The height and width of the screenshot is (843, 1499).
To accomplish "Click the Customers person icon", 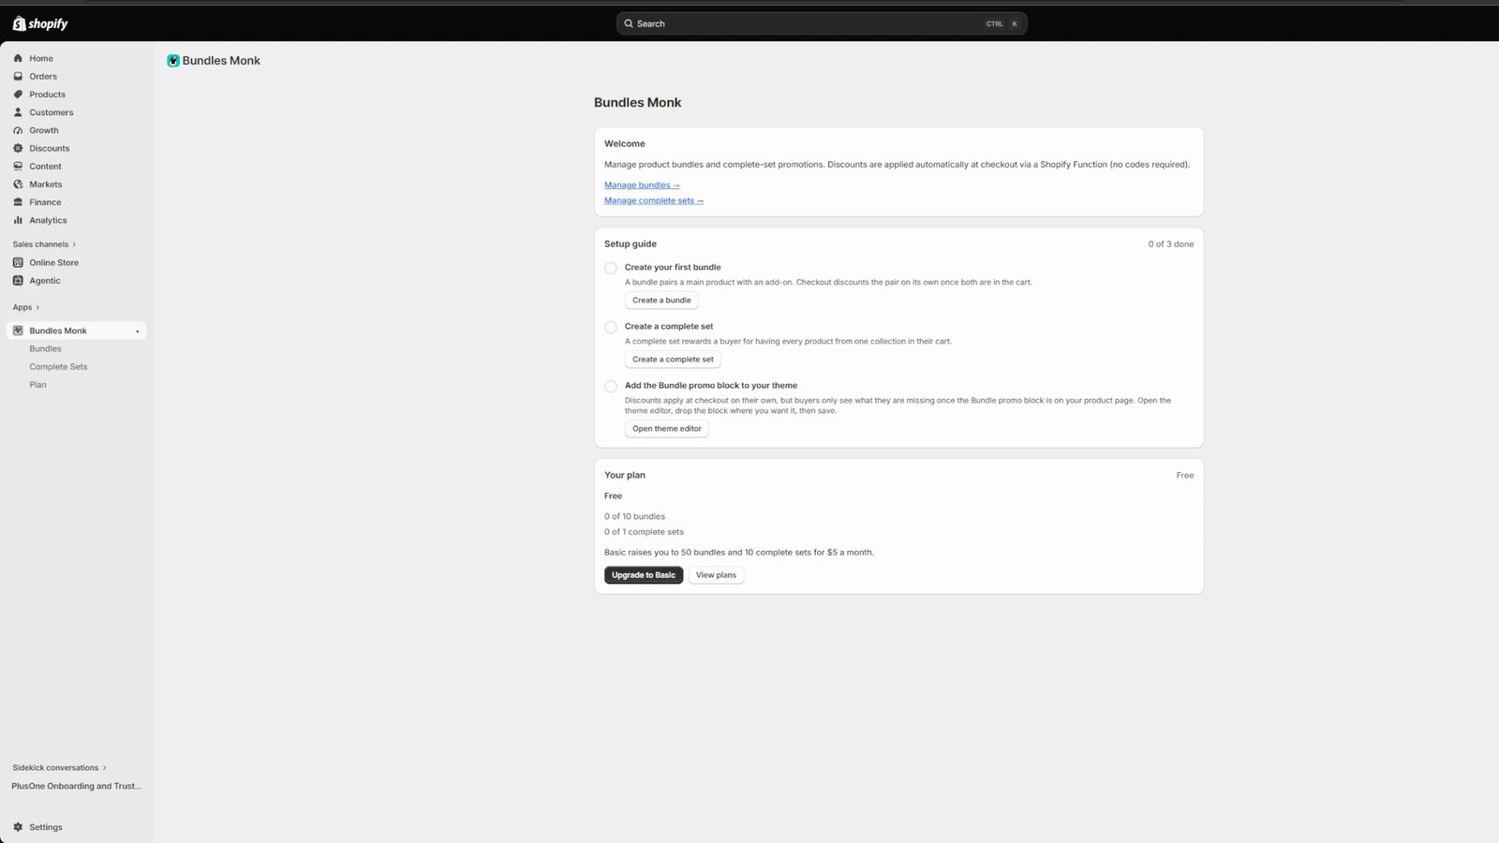I will pos(18,112).
